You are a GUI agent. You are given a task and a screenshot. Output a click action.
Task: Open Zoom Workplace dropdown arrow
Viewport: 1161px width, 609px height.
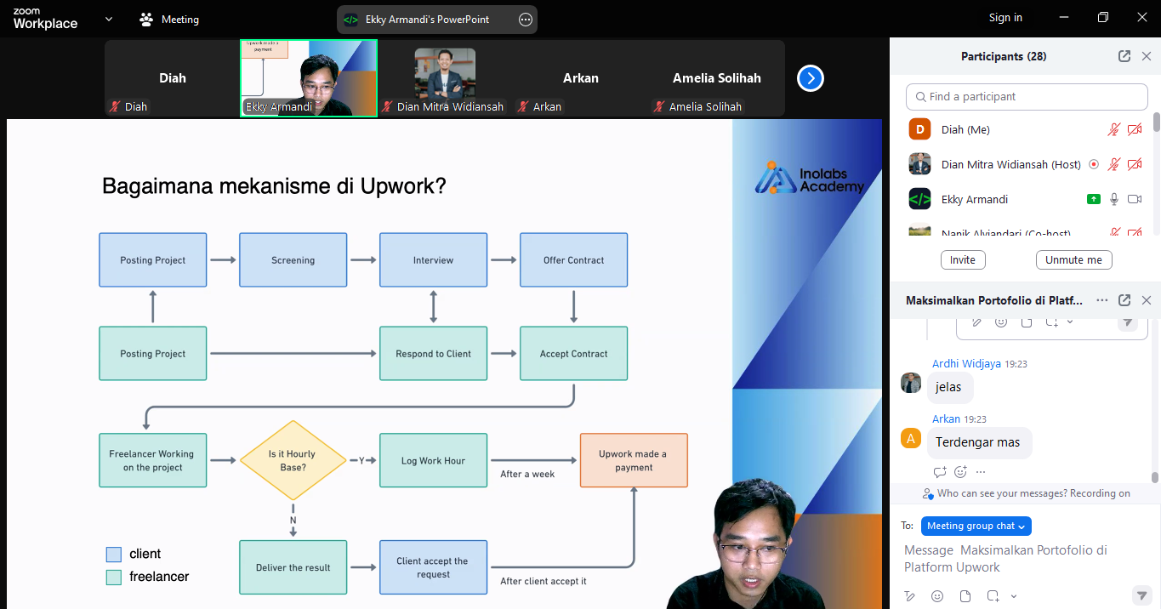click(109, 19)
